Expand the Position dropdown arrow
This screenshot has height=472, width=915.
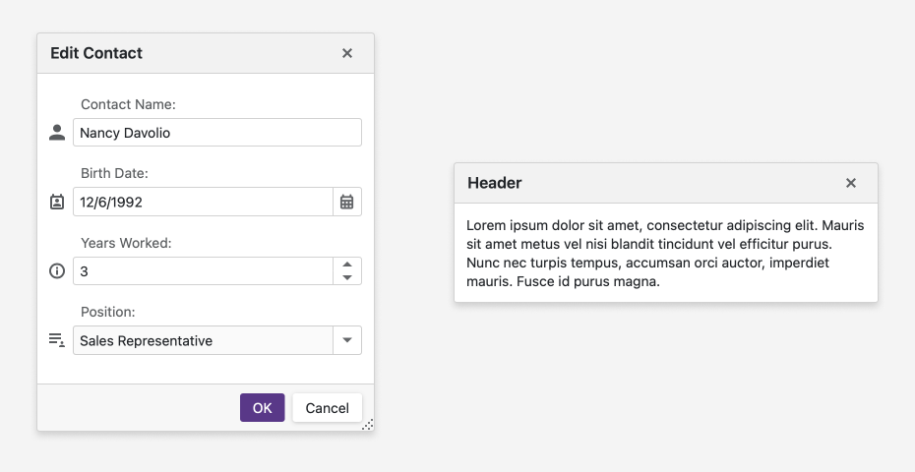[347, 340]
